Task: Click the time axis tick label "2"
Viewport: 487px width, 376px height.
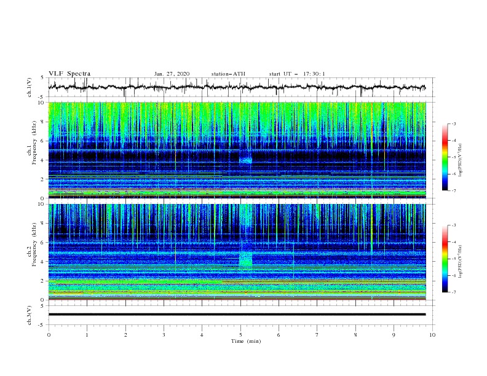Action: [125, 335]
